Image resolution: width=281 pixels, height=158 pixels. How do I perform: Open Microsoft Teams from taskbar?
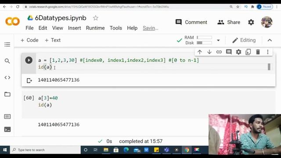tap(166, 150)
